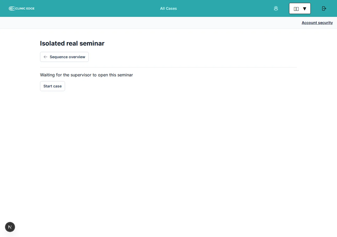Click the 'Isolated real seminar' heading
The height and width of the screenshot is (237, 337).
click(x=72, y=43)
